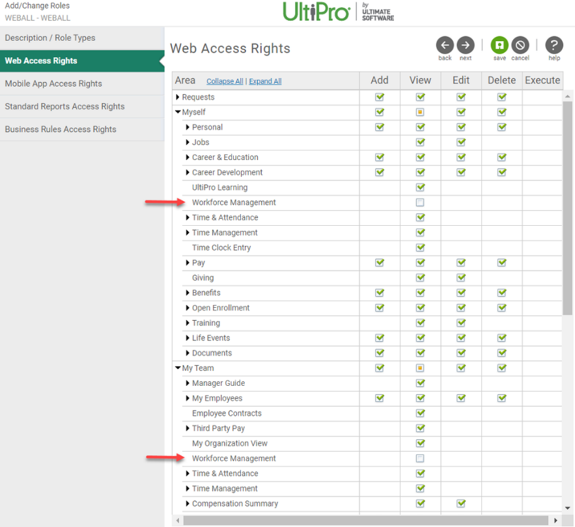
Task: Expand Career & Education row
Action: 188,157
